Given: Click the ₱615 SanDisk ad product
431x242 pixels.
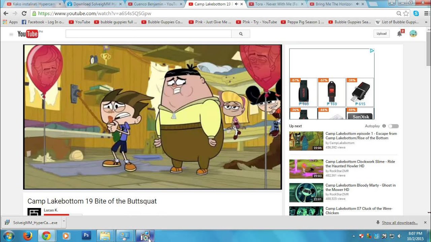Looking at the screenshot, I should tap(360, 92).
